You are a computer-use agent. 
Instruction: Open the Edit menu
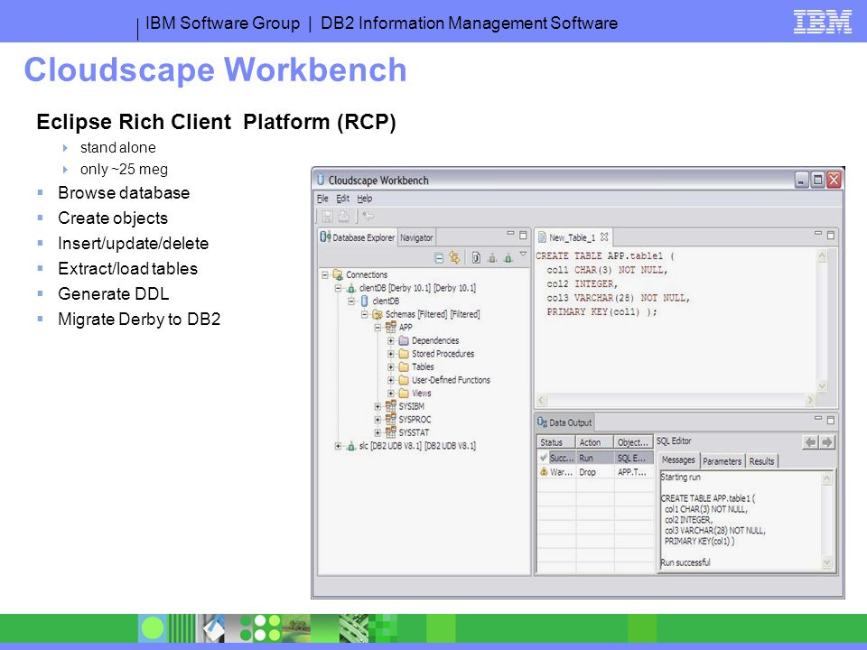click(343, 199)
